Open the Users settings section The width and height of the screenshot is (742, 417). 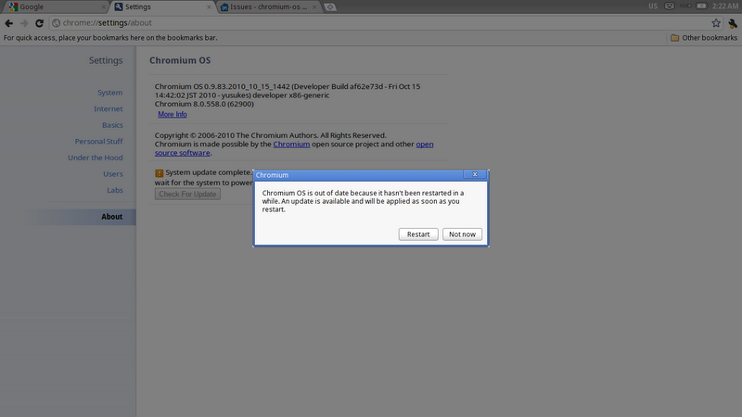112,174
